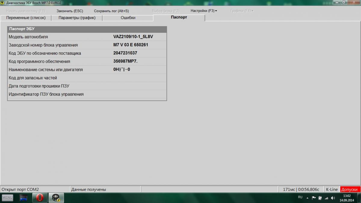Click Наименование системы или двигателя label
Viewport: 361px width, 203px height.
pyautogui.click(x=46, y=69)
